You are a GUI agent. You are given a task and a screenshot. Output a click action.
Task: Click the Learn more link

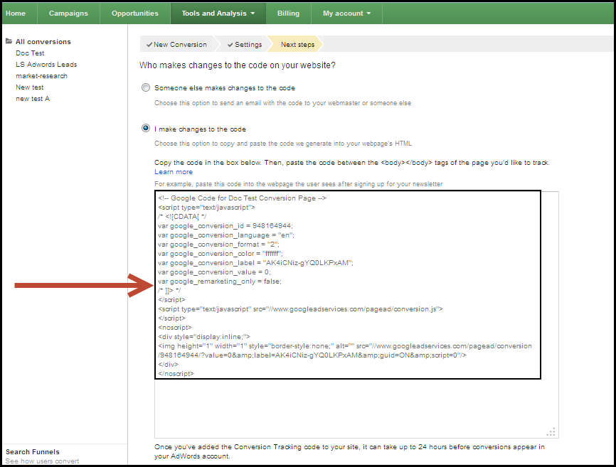(x=174, y=172)
